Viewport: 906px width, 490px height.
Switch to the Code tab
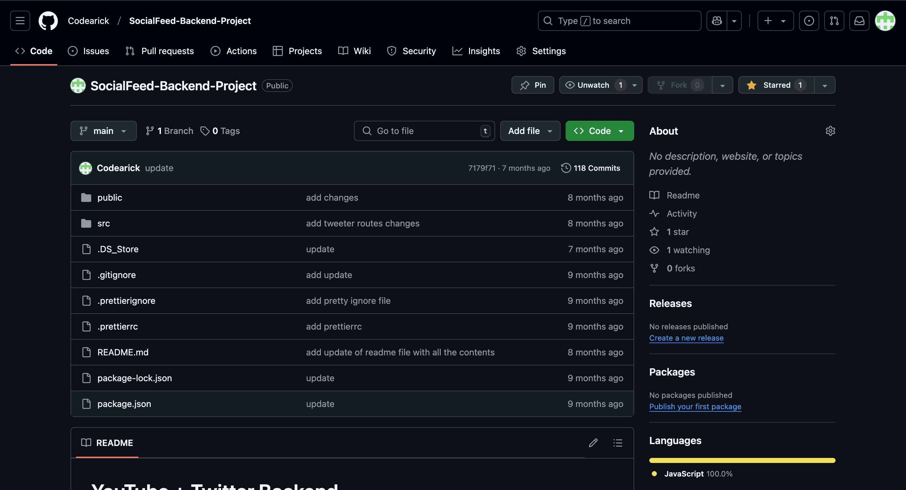tap(34, 51)
